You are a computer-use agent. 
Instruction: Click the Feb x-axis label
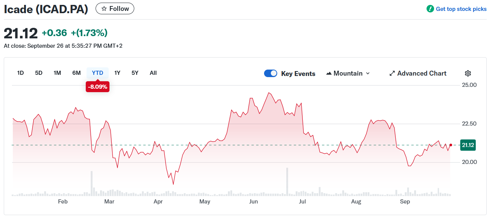62,202
